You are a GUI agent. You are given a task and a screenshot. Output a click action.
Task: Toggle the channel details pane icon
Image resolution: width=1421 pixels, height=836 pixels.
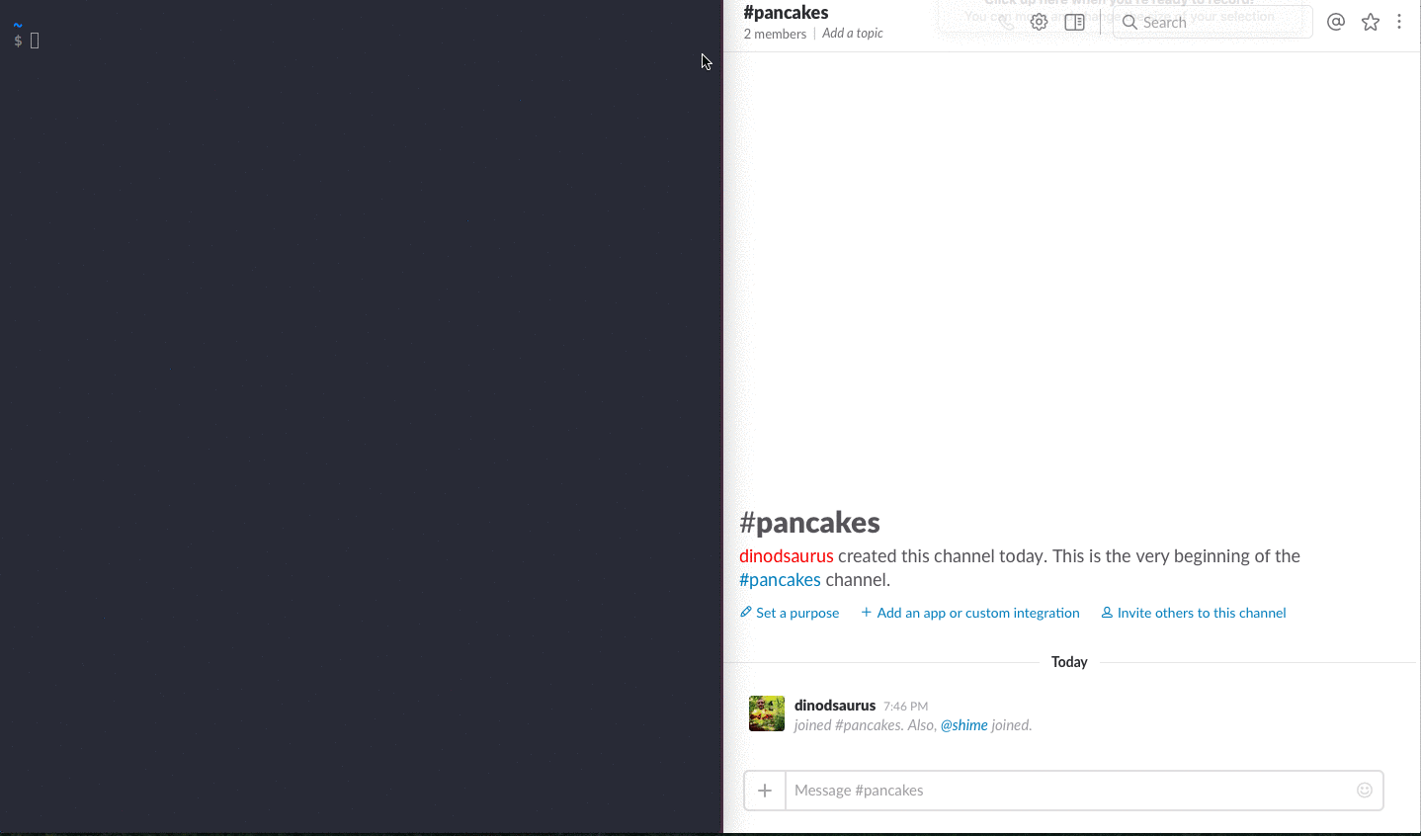pos(1074,22)
